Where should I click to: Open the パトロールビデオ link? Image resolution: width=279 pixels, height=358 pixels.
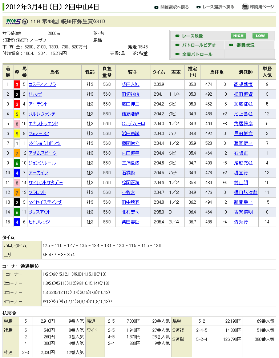tap(199, 45)
